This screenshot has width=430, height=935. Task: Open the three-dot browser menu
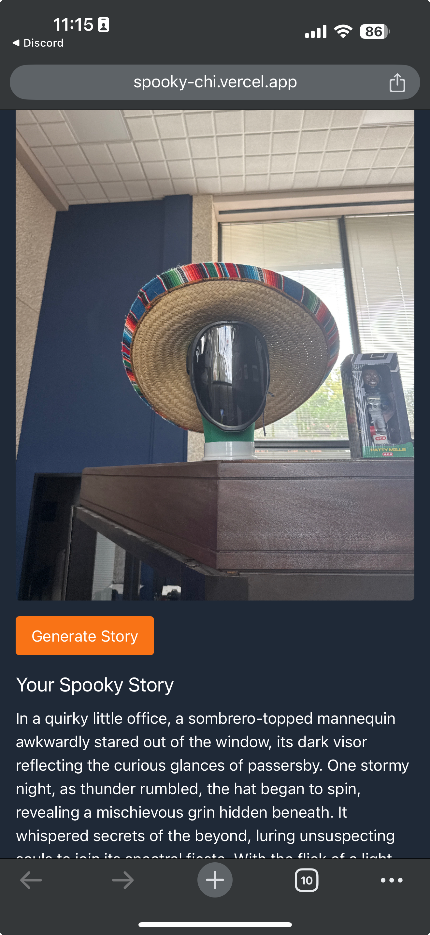(x=391, y=880)
